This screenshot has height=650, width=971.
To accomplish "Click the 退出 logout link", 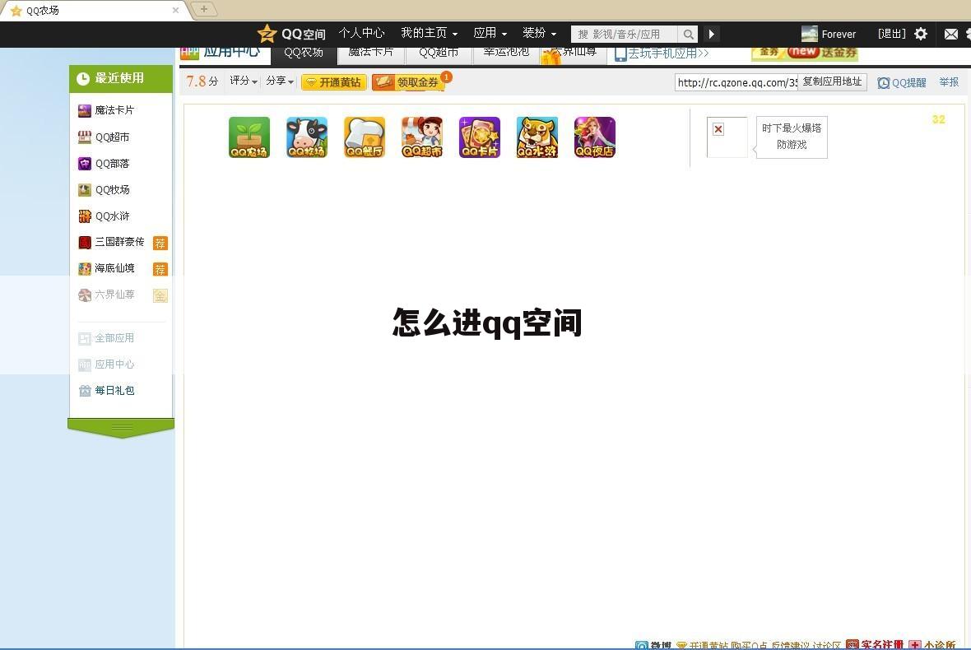I will pyautogui.click(x=892, y=34).
